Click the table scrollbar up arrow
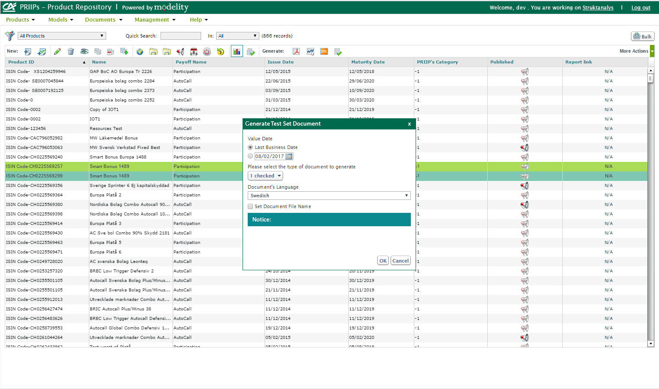This screenshot has width=659, height=389. 651,70
